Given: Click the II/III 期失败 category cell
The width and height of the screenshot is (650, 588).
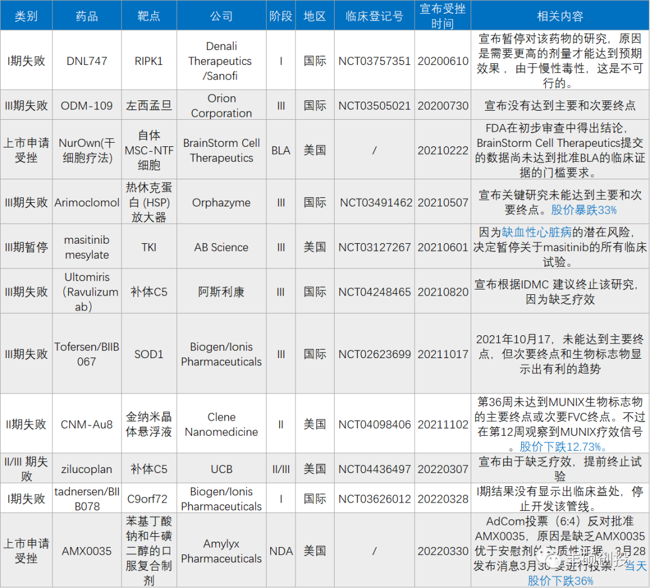Looking at the screenshot, I should click(26, 469).
